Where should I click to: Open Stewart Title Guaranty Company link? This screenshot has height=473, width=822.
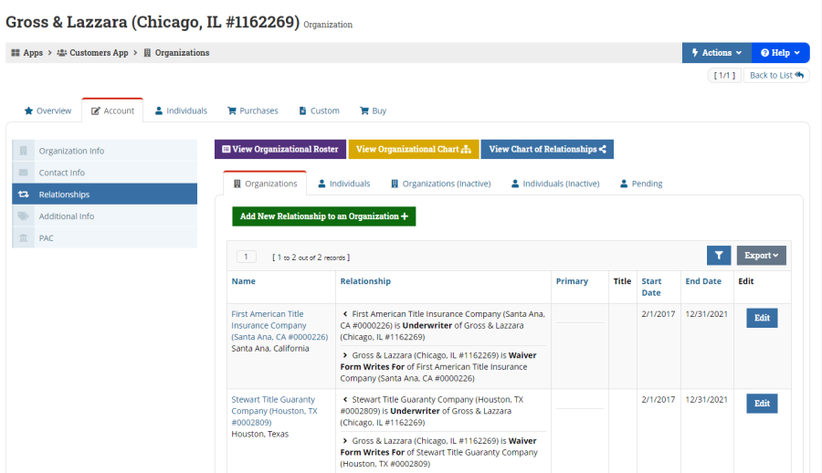tap(274, 411)
